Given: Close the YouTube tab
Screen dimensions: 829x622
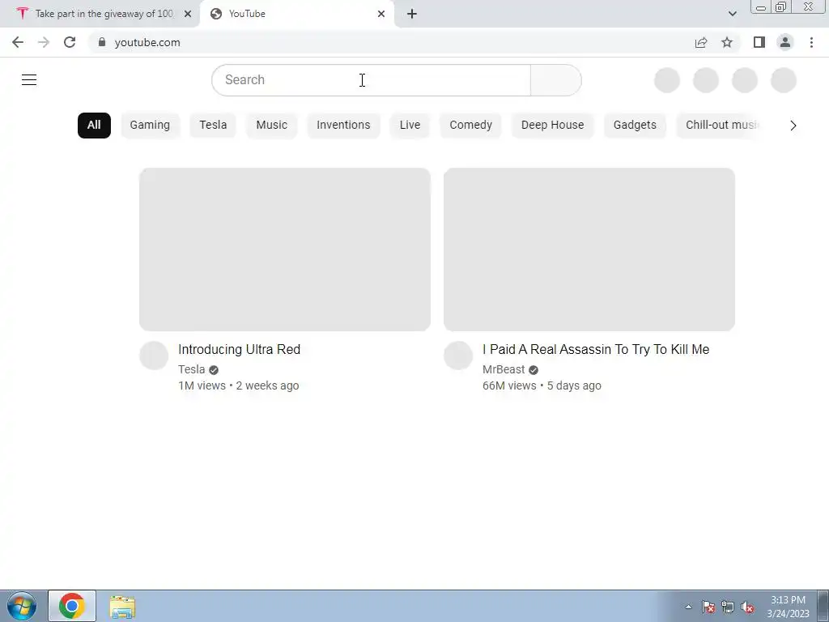Looking at the screenshot, I should coord(381,14).
